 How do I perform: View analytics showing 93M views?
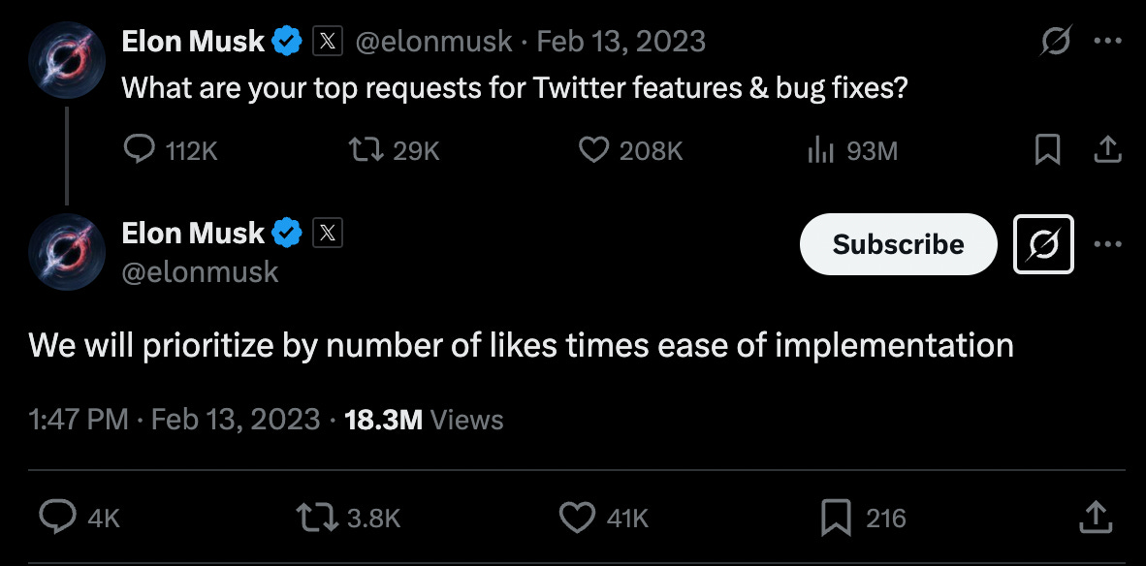[x=852, y=150]
